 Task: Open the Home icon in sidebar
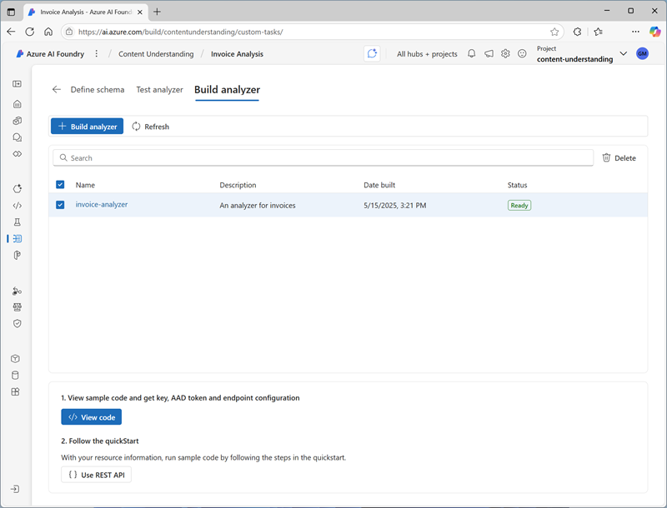17,104
